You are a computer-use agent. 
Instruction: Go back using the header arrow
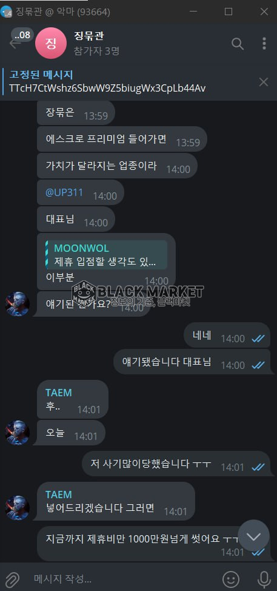(15, 44)
